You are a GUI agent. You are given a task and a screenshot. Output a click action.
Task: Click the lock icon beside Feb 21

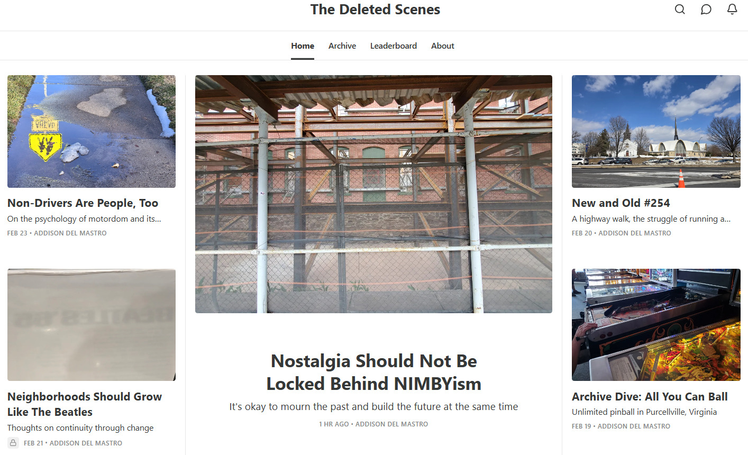[x=13, y=443]
